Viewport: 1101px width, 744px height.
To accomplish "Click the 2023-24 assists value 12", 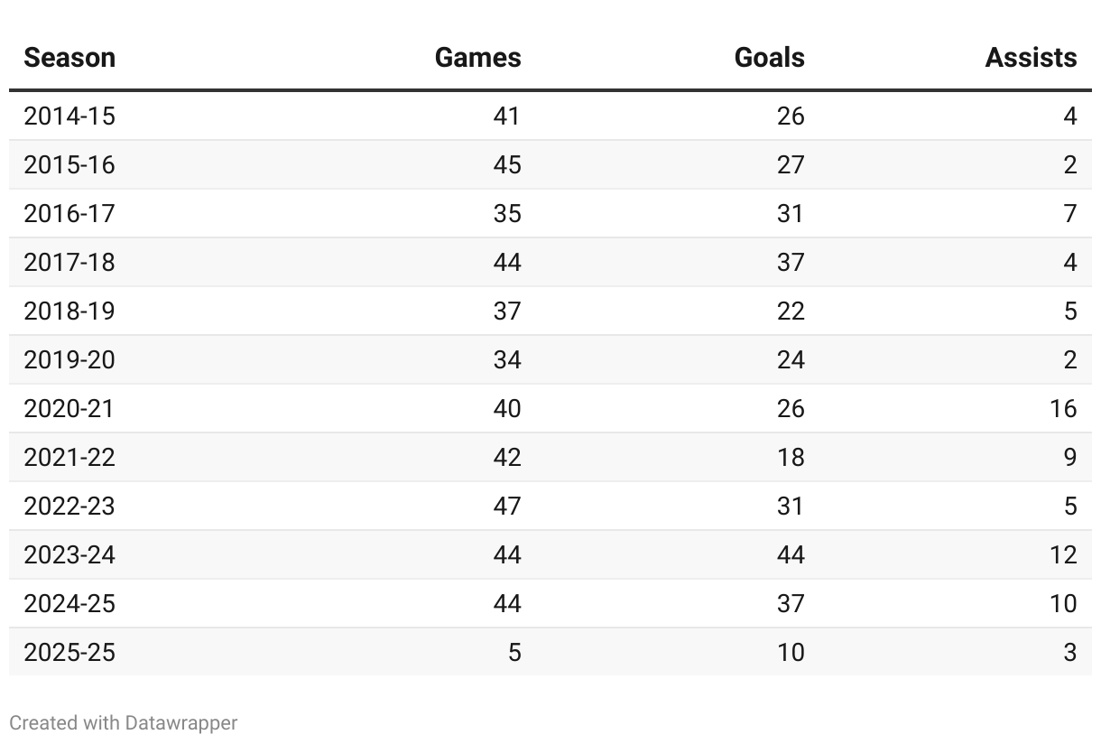I will (1062, 555).
